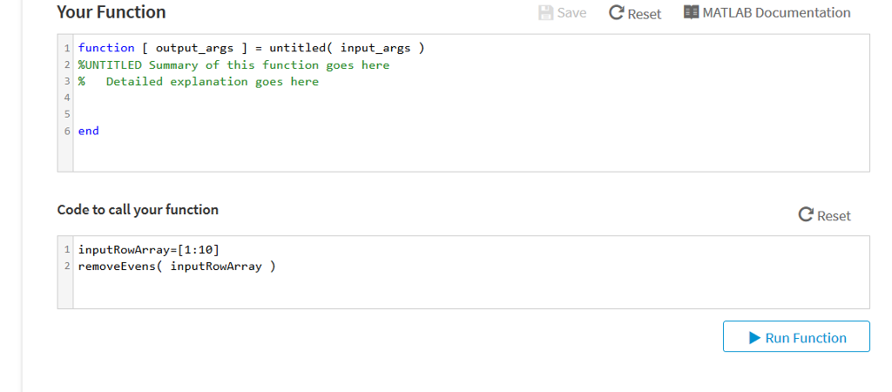Click the Reset arrow icon for calling code

806,214
